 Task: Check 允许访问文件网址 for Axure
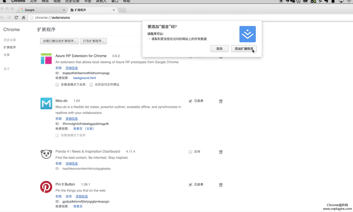pos(91,85)
